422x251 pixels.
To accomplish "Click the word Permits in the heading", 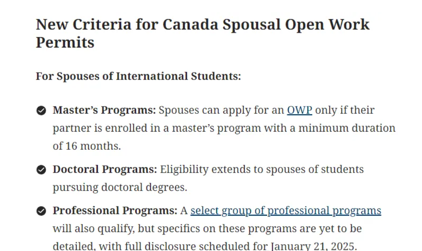I will tap(65, 43).
